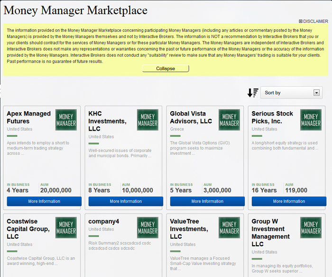Open More Information for KHC Investments
The width and height of the screenshot is (332, 277).
126,201
